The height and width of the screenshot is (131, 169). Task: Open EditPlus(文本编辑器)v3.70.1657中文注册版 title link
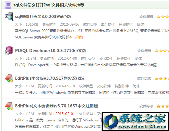tap(56, 106)
